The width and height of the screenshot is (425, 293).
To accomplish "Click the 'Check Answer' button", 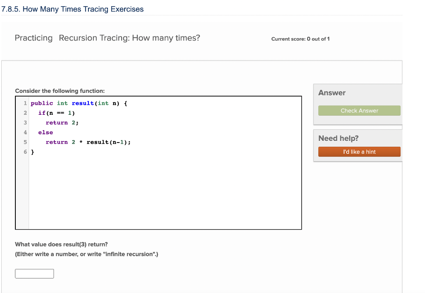I will (x=359, y=111).
